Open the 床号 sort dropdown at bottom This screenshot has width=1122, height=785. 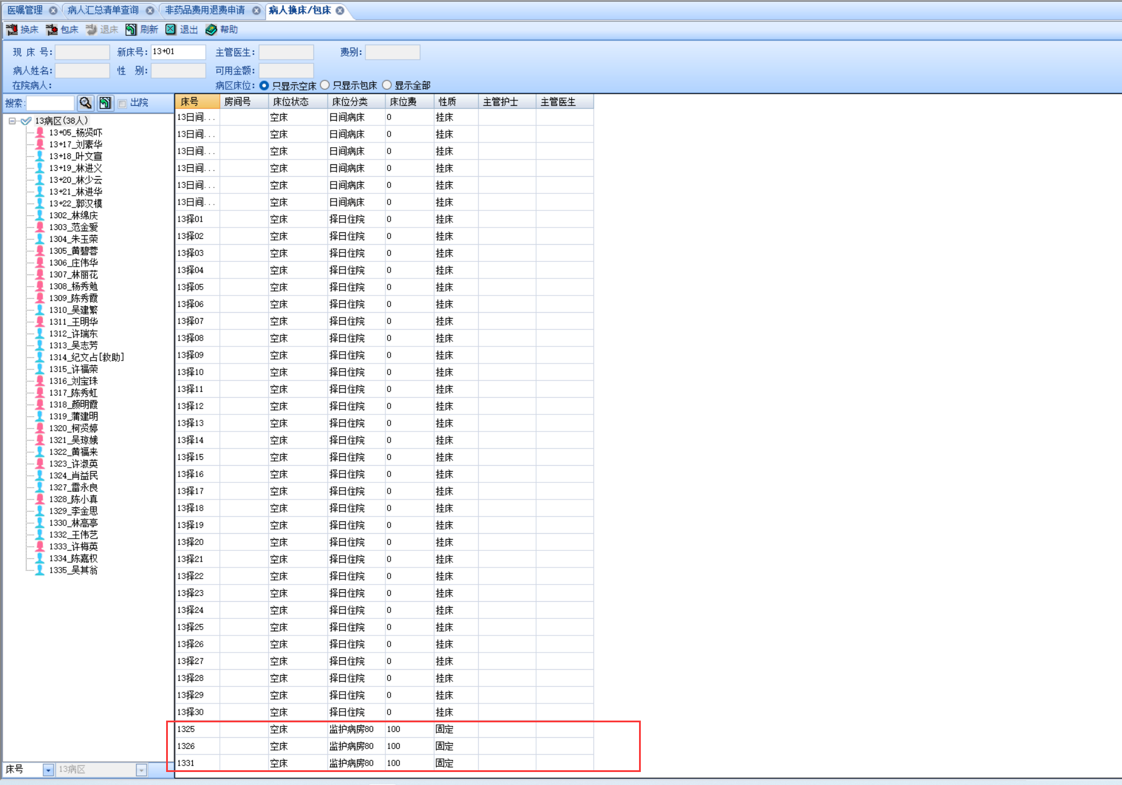(x=48, y=770)
